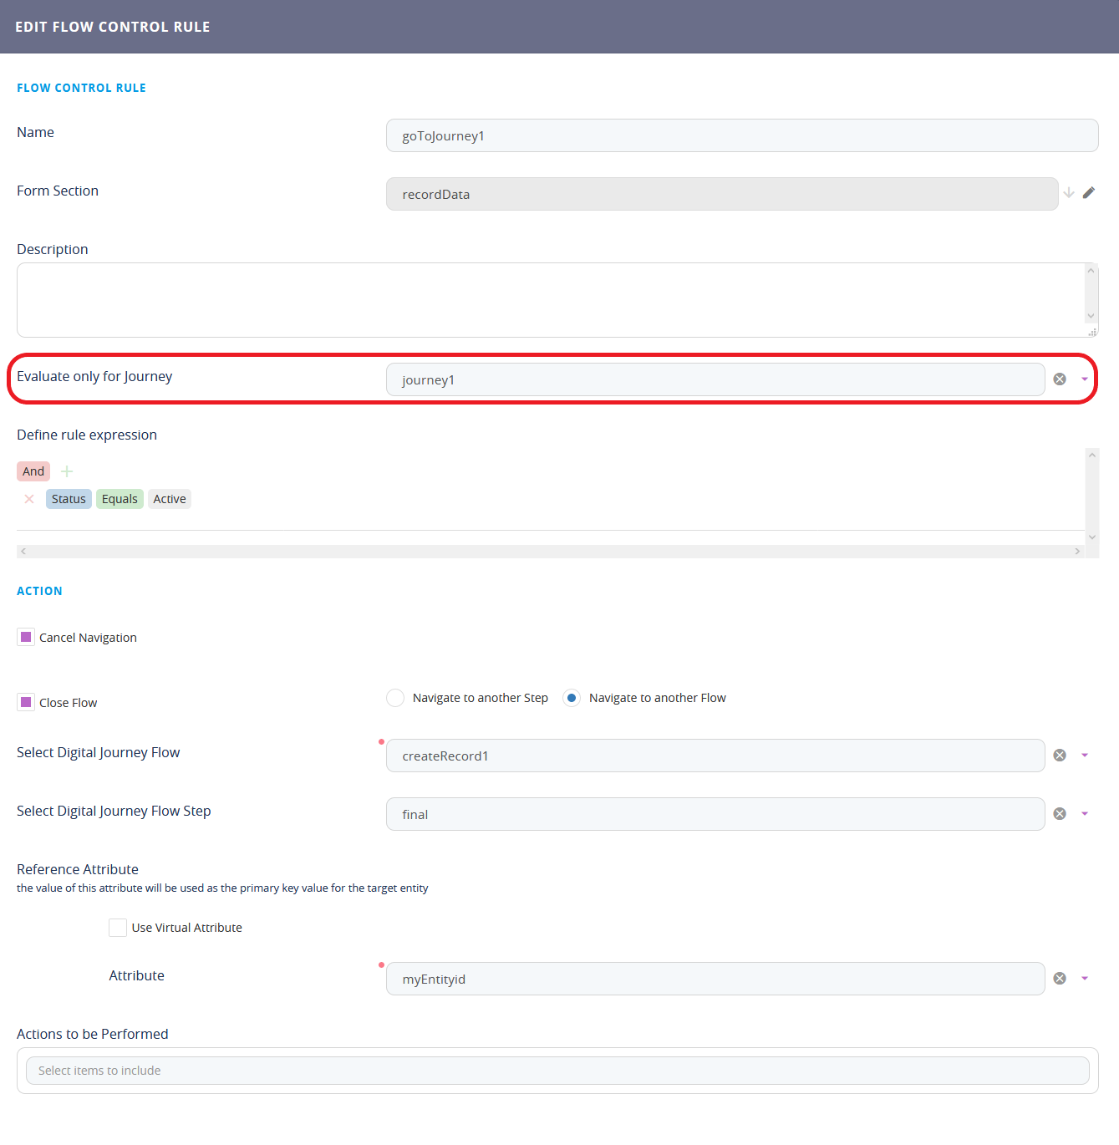
Task: Add a new condition with the plus icon
Action: point(67,471)
